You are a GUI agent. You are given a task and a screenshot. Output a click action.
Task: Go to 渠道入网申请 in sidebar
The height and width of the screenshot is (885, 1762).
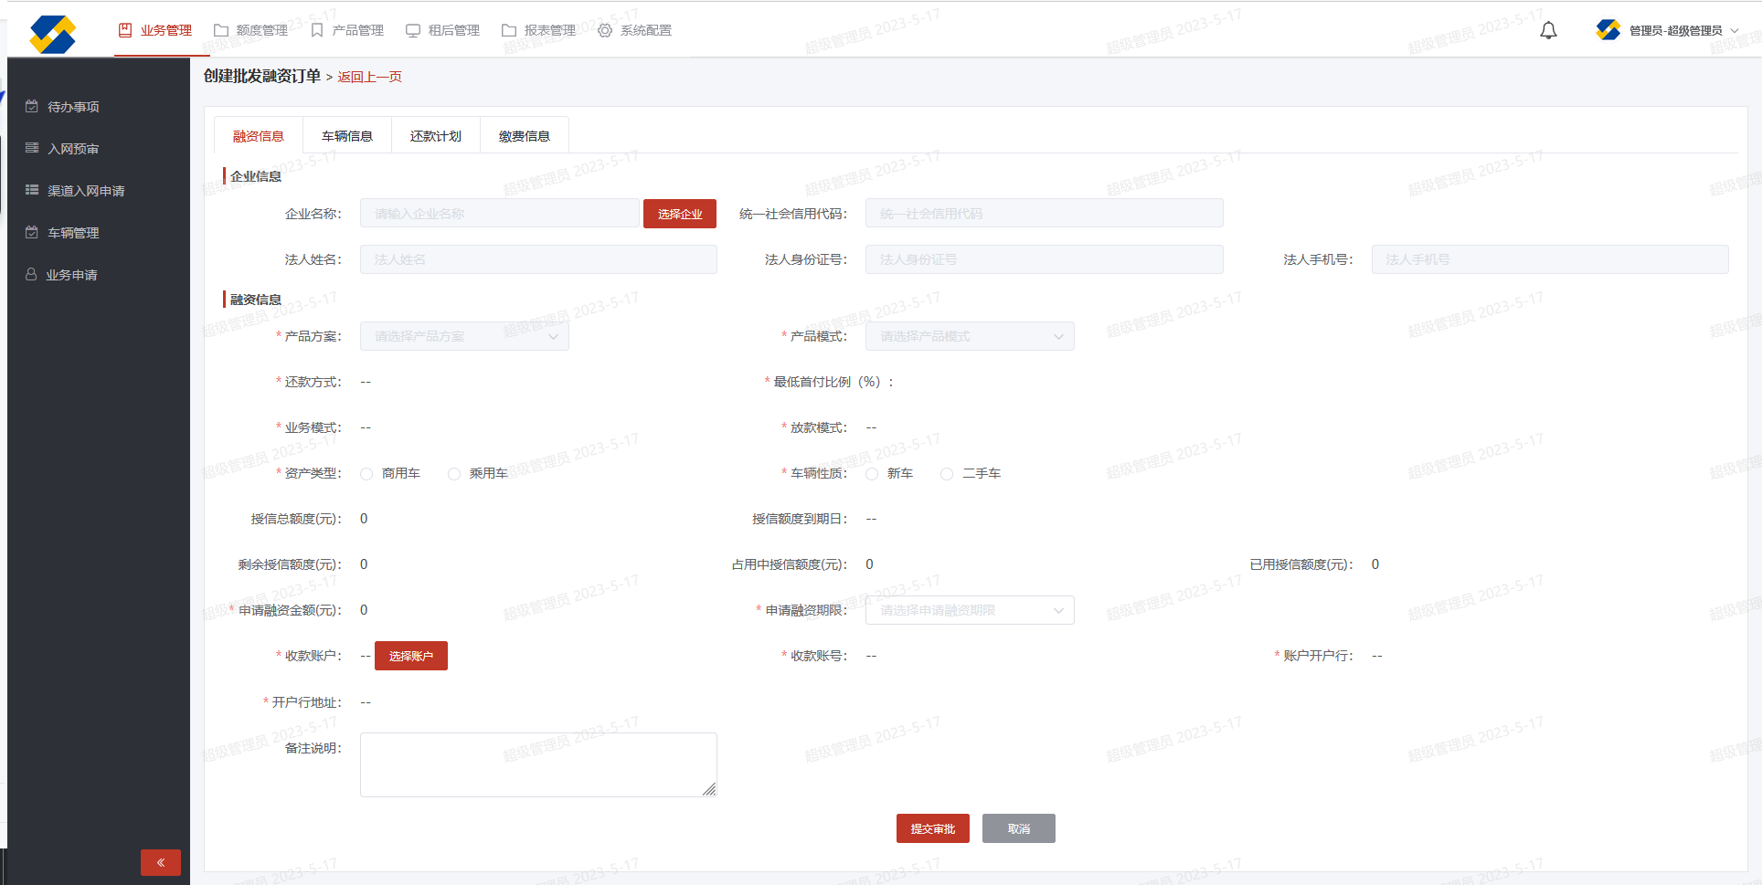pyautogui.click(x=86, y=191)
